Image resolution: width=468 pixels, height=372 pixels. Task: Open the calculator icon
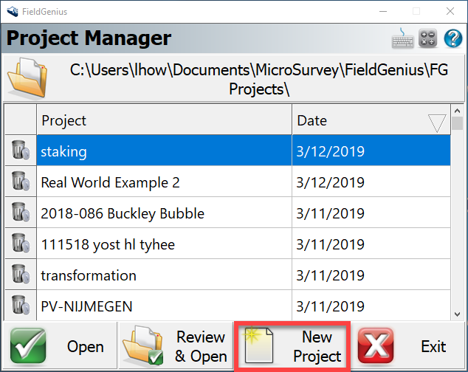coord(428,38)
